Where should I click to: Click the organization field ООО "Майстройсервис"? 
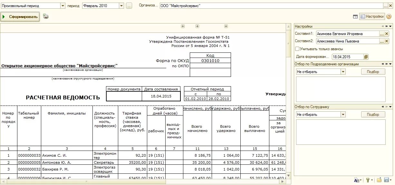pos(271,6)
